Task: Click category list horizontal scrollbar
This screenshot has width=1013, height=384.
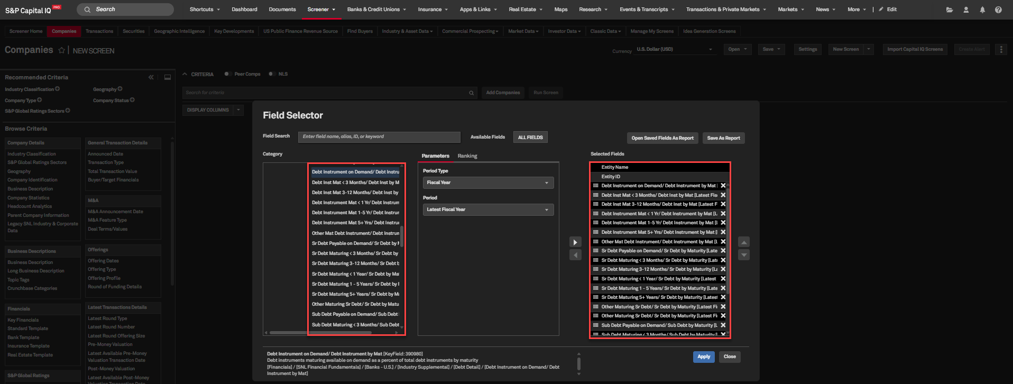Action: [320, 333]
